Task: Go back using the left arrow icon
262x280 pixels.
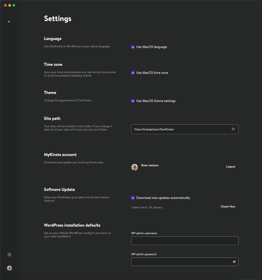Action: tap(9, 22)
